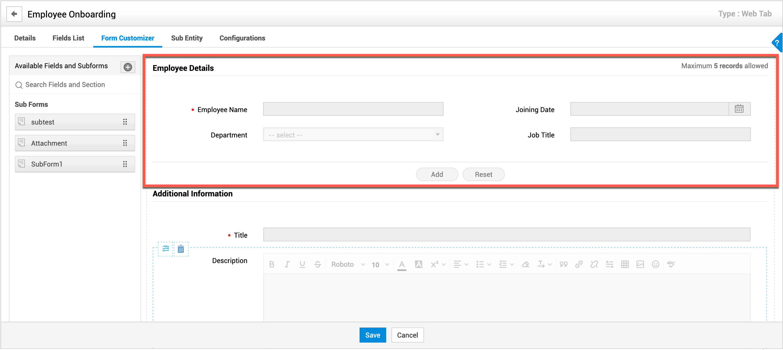Click the Save button

click(372, 335)
